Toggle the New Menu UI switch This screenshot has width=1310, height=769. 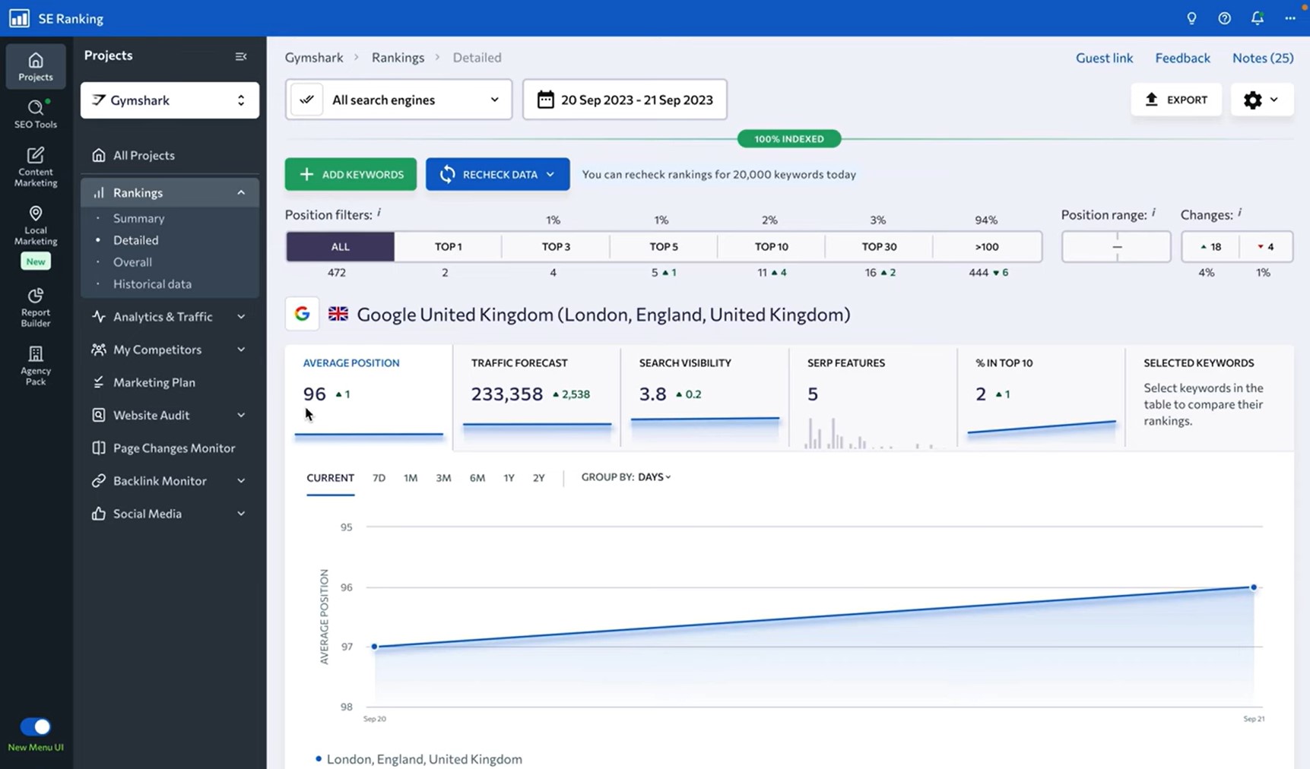[35, 726]
